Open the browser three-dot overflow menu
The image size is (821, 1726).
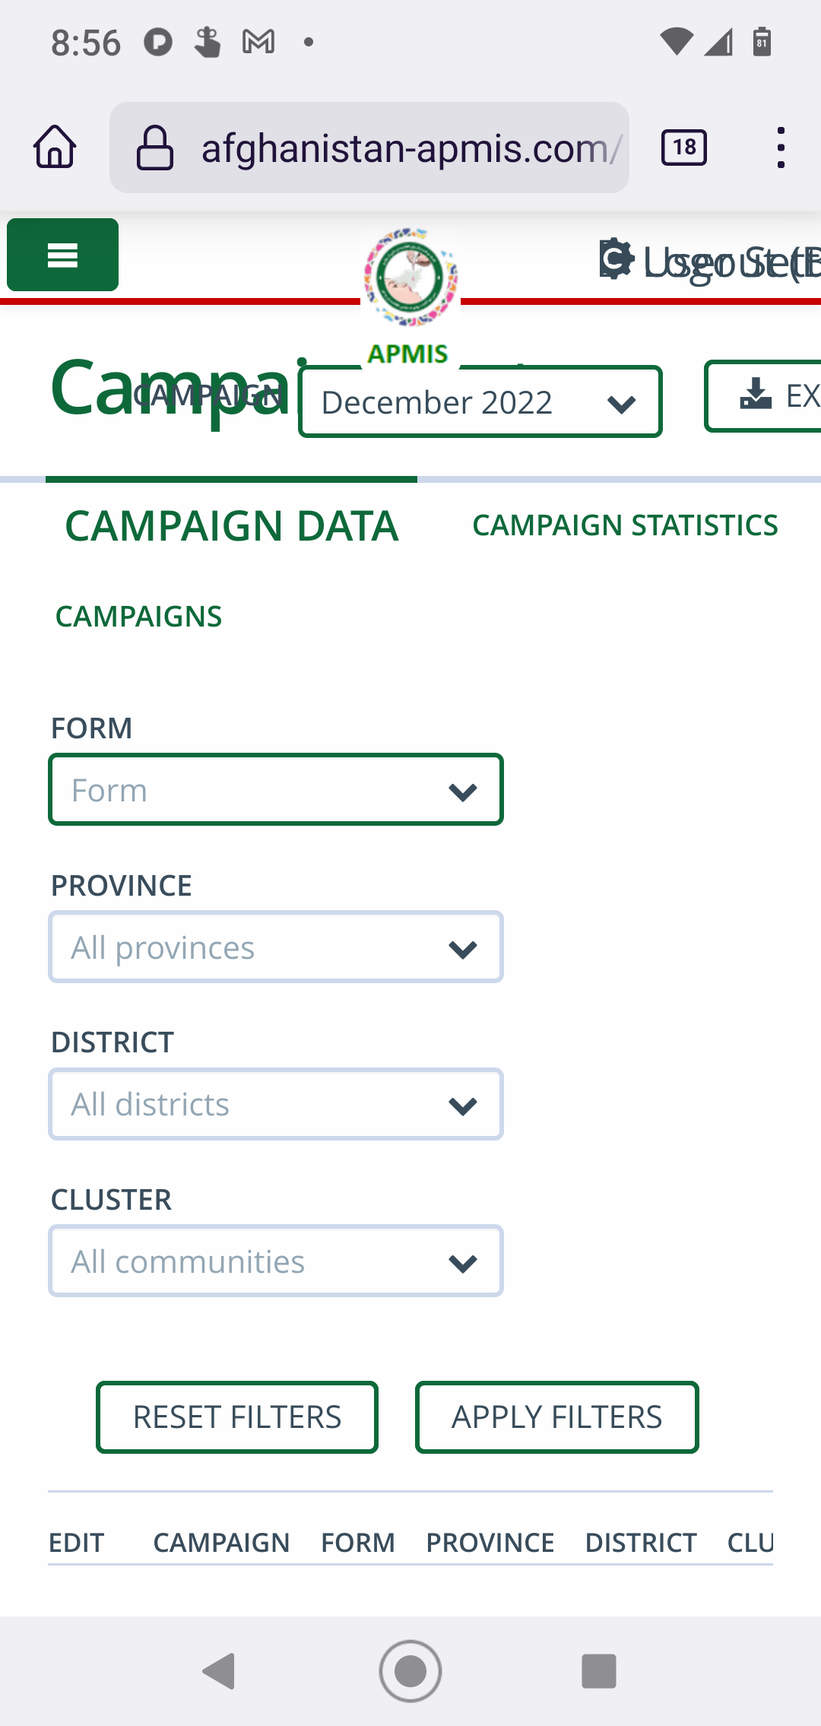tap(780, 147)
